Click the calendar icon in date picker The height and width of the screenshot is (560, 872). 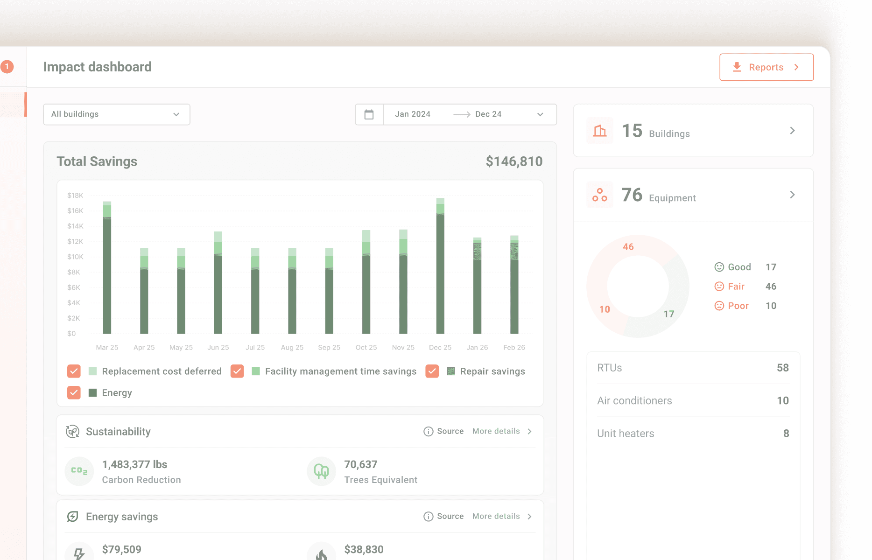coord(369,114)
